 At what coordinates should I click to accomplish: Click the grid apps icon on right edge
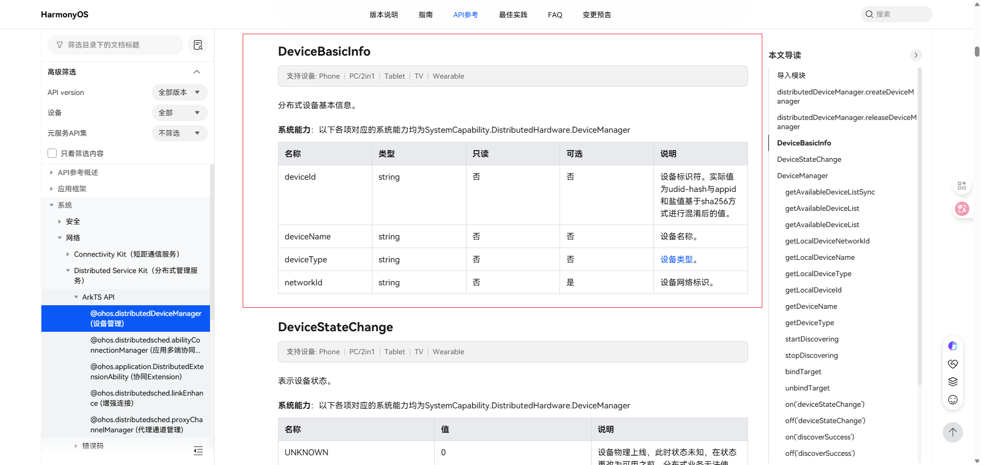click(x=962, y=186)
